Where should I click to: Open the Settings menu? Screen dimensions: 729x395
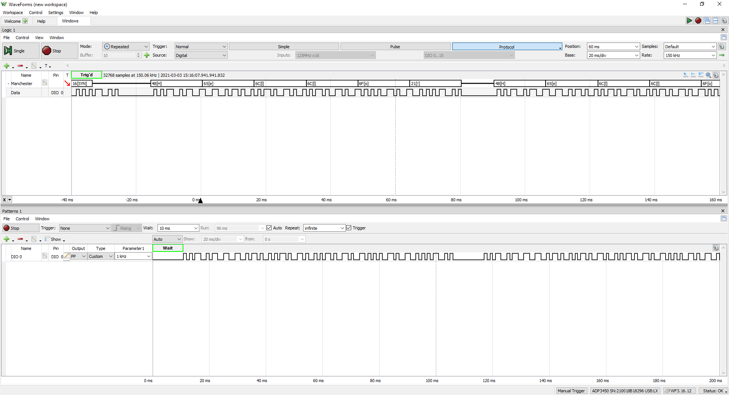(56, 13)
